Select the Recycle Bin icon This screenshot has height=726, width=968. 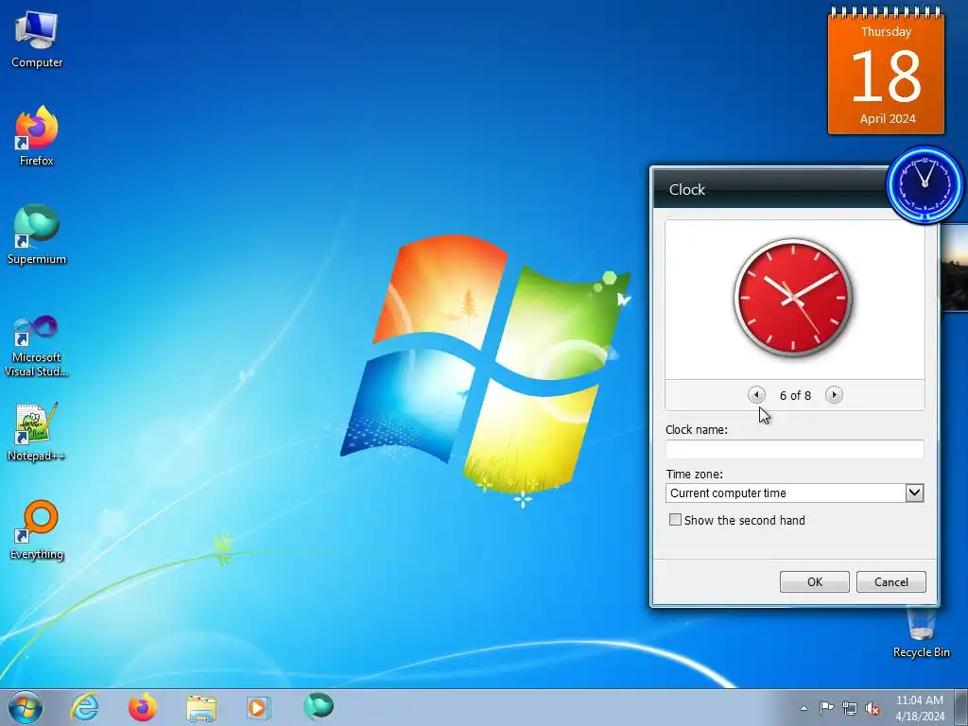(921, 632)
